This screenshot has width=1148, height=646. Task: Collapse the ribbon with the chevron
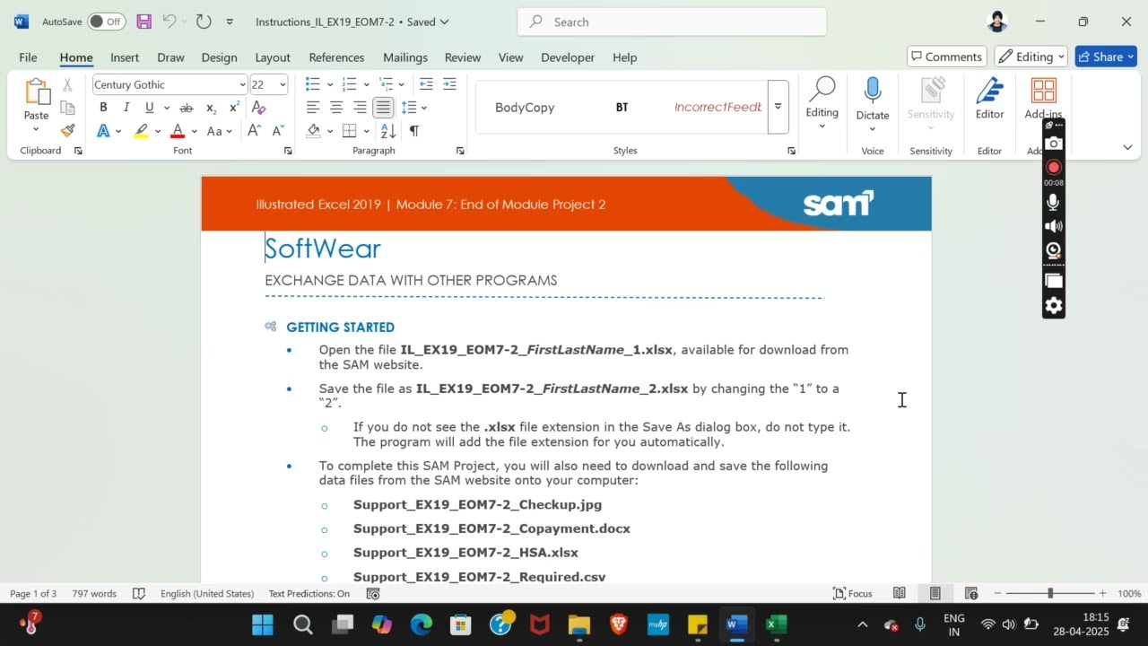1127,147
